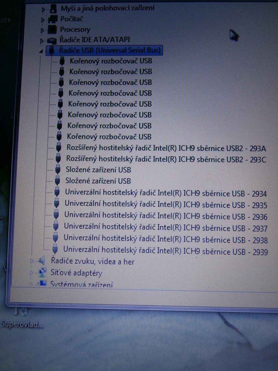
Task: Select the Univerzální hostitelský řadič USB - 2937 row
Action: pyautogui.click(x=165, y=227)
